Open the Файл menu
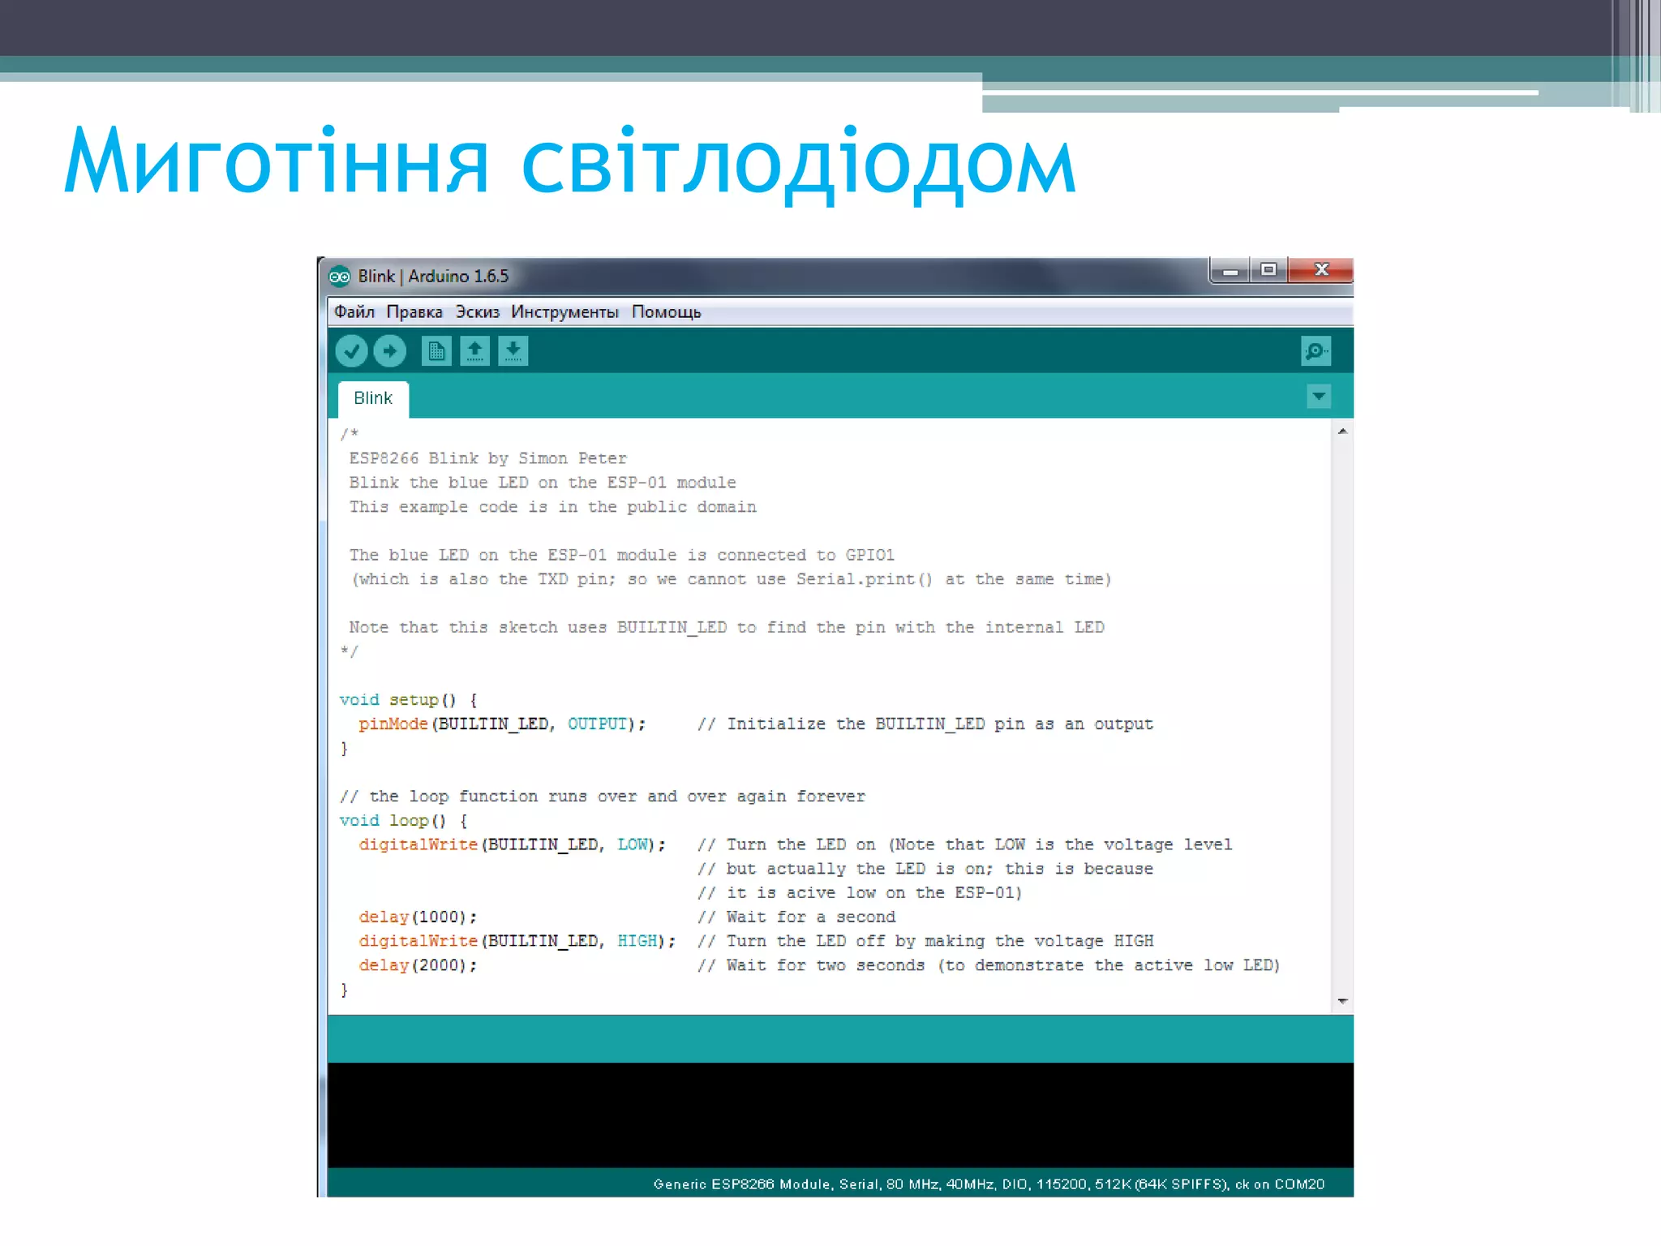The image size is (1661, 1246). [354, 312]
